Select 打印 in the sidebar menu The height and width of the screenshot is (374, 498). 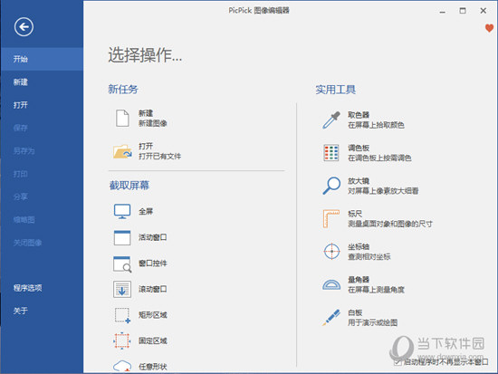42,174
